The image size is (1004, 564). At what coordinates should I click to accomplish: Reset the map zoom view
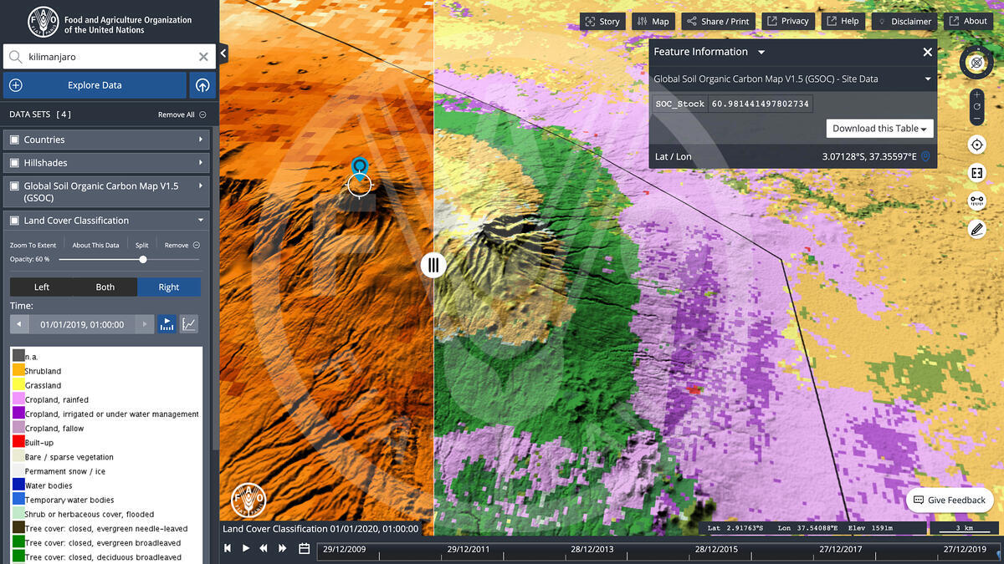(976, 107)
